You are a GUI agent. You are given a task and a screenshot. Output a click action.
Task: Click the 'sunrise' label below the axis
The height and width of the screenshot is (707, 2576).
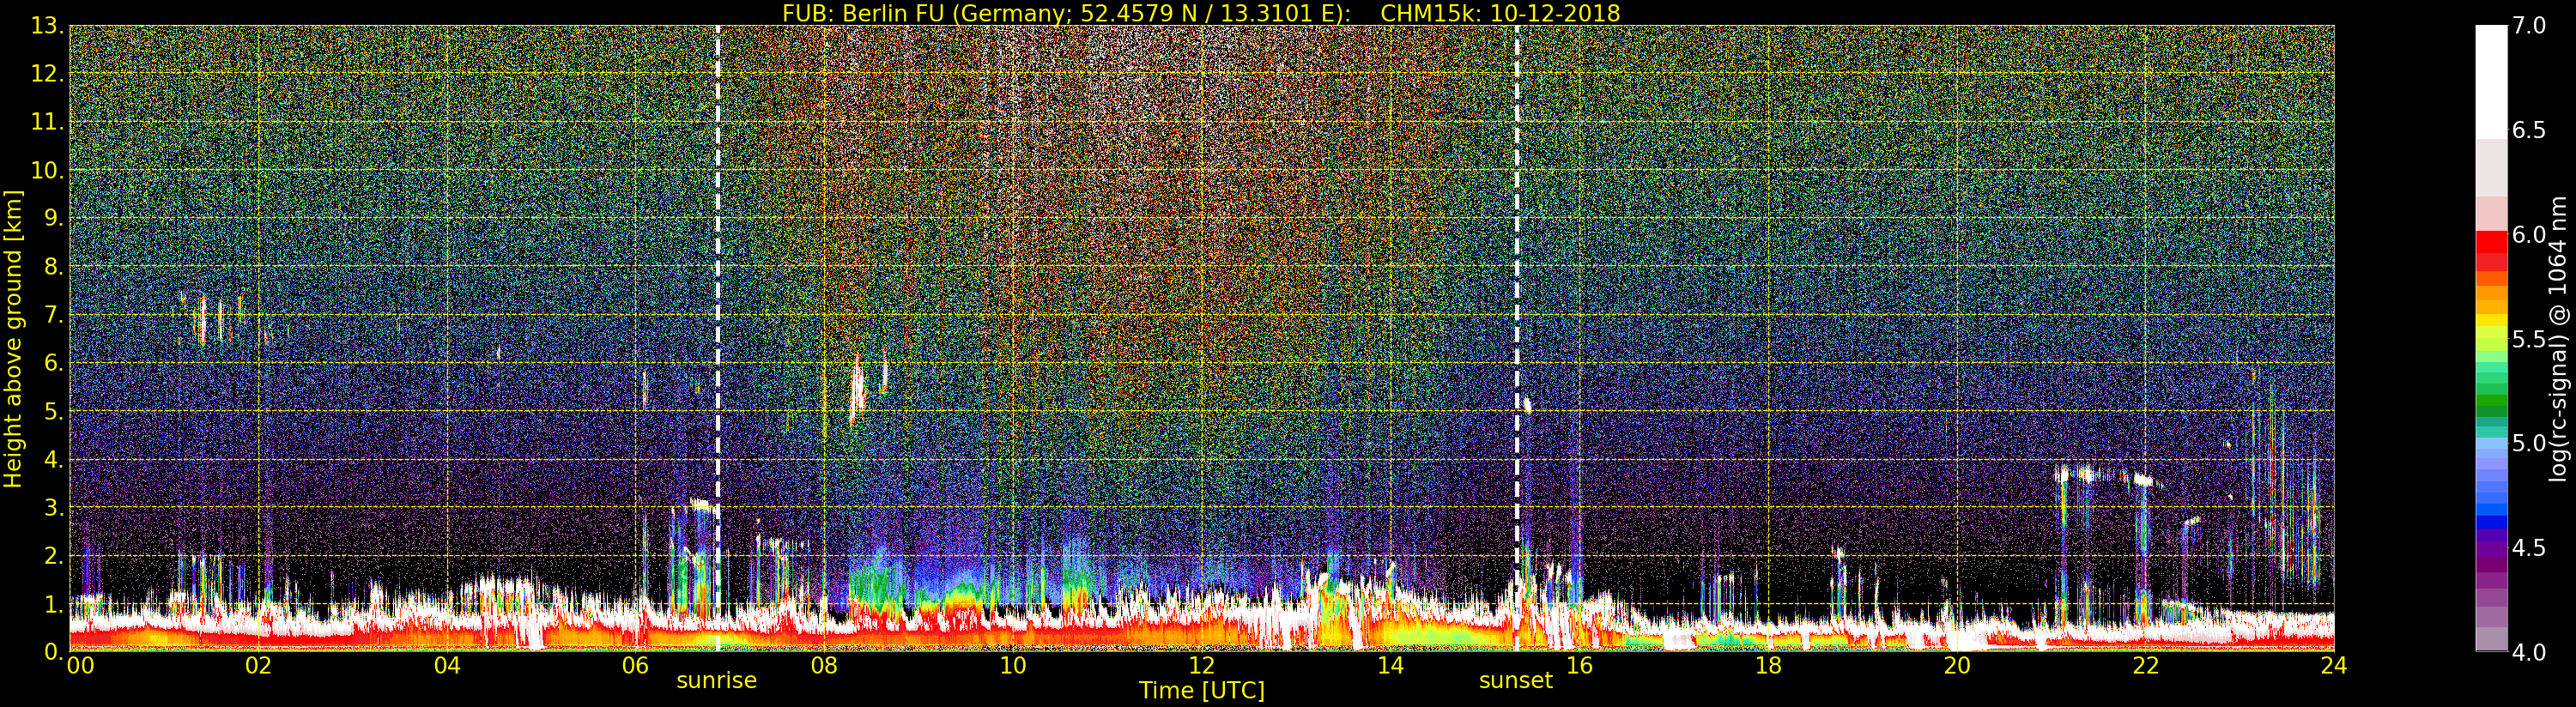[716, 681]
